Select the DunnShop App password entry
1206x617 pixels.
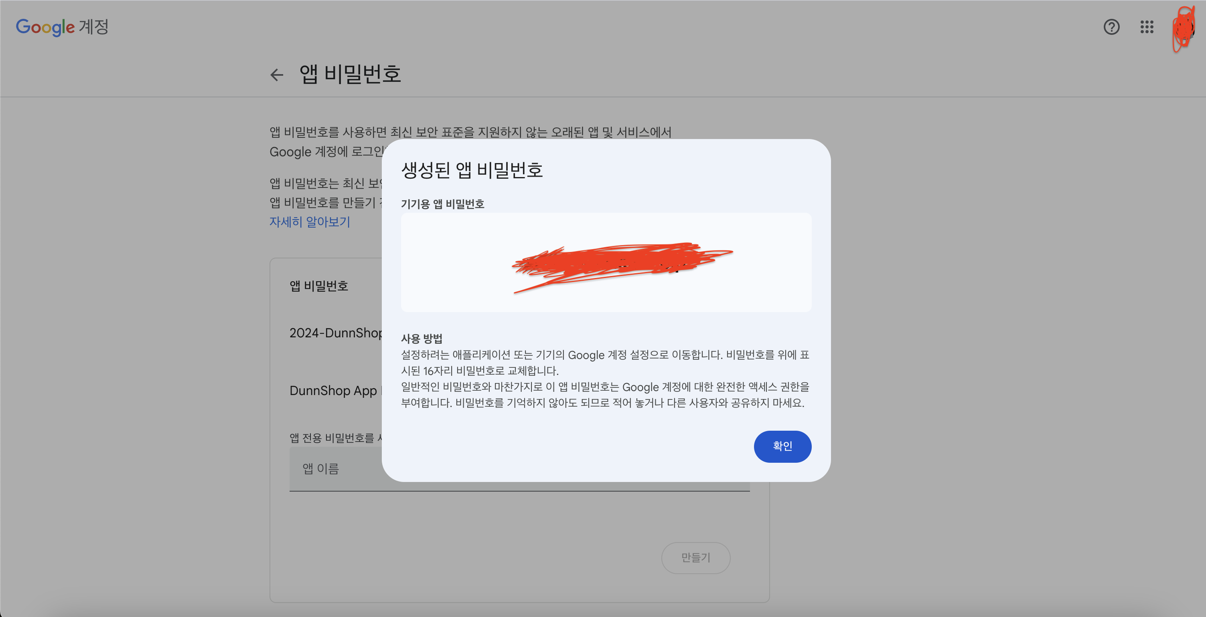tap(333, 391)
